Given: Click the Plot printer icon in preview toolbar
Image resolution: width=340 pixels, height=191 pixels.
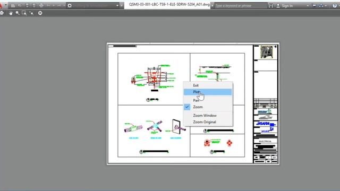Looking at the screenshot, I should (2, 13).
